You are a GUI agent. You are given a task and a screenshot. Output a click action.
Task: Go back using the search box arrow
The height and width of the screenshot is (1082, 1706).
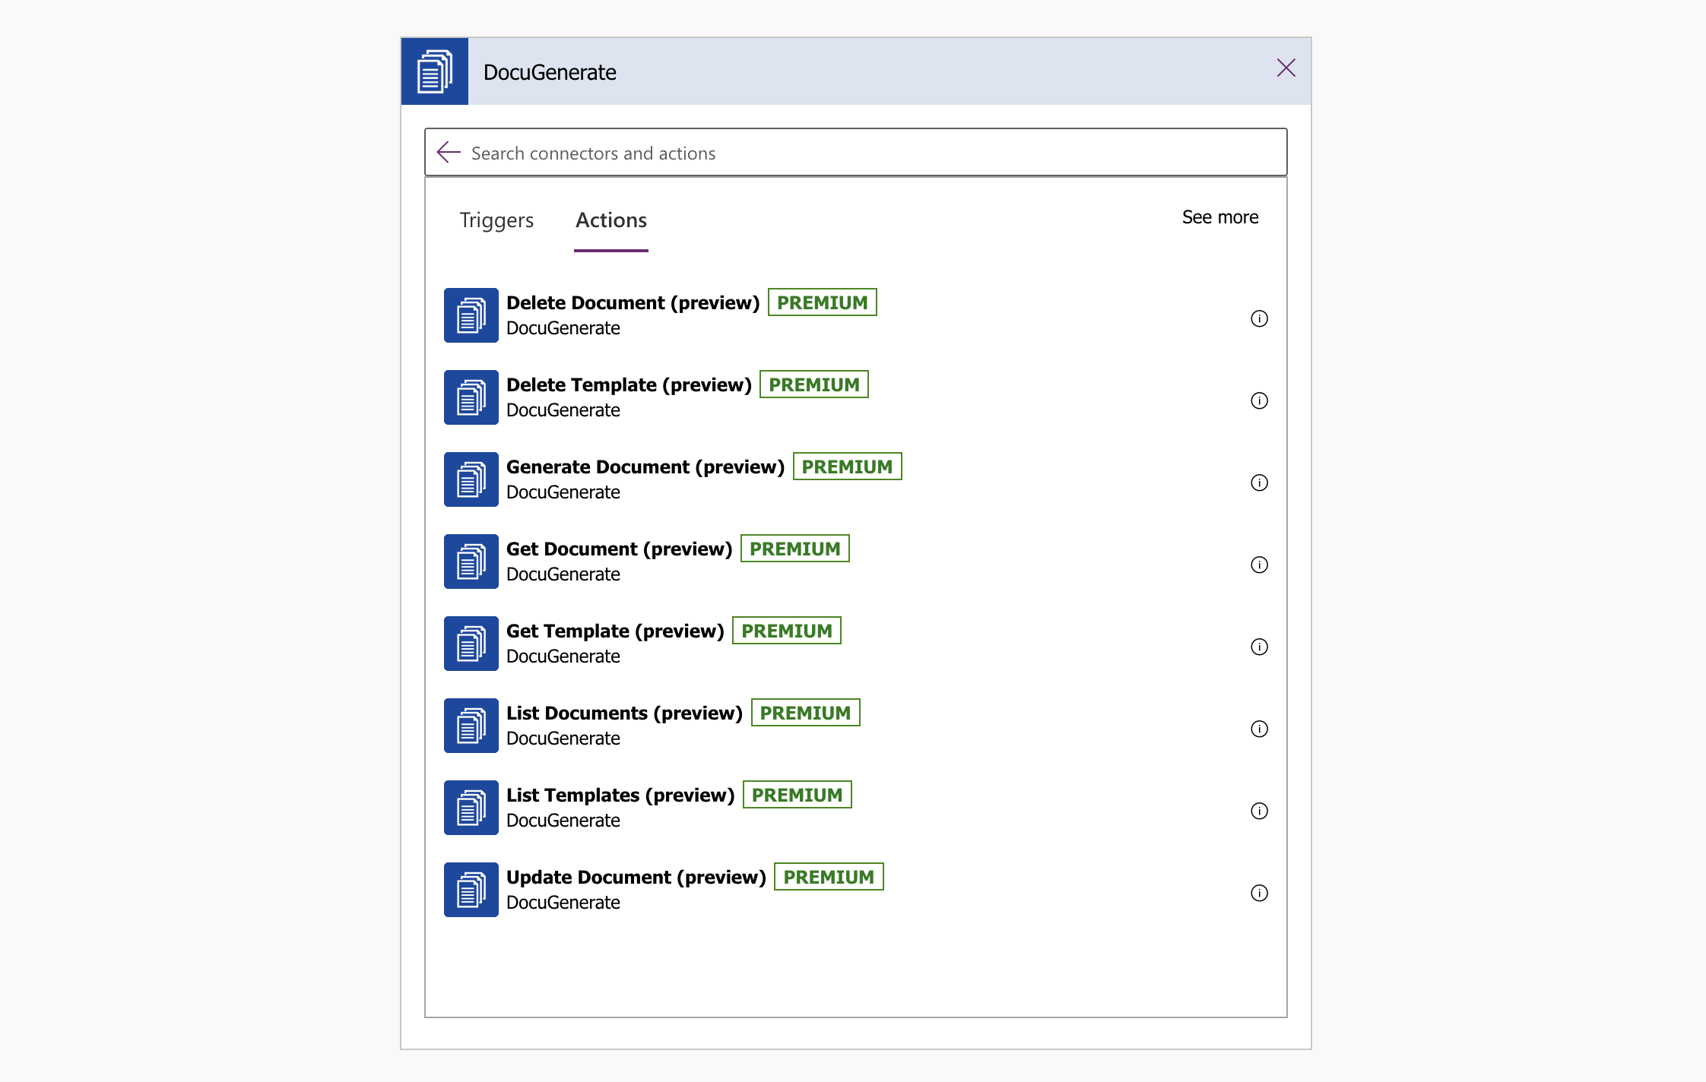[449, 152]
